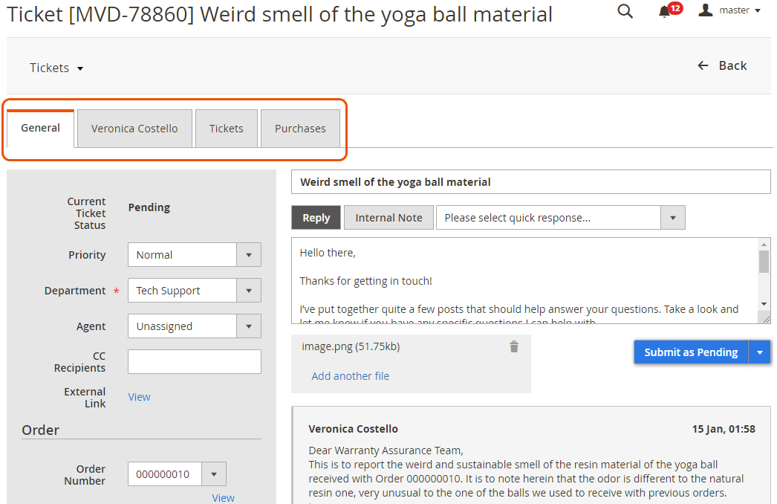Open the notifications bell icon
The image size is (777, 504).
click(665, 12)
